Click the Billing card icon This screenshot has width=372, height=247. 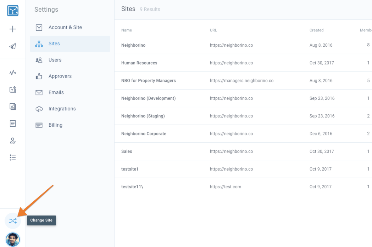pyautogui.click(x=39, y=125)
